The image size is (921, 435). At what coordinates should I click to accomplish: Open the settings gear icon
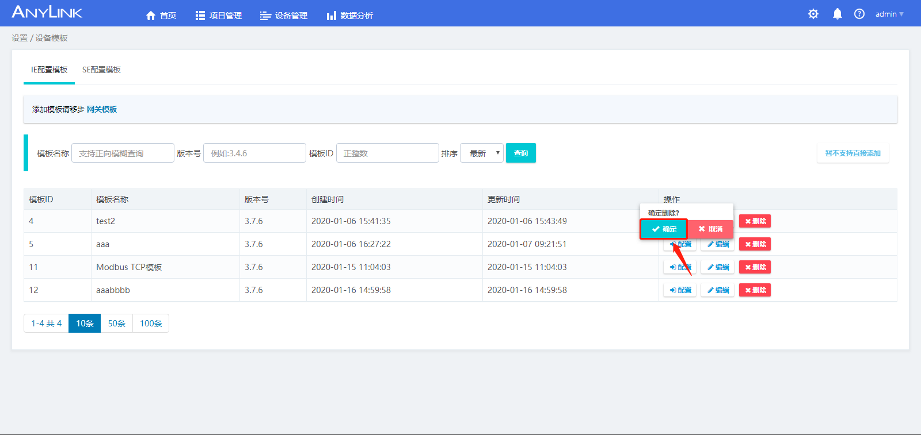[x=813, y=14]
